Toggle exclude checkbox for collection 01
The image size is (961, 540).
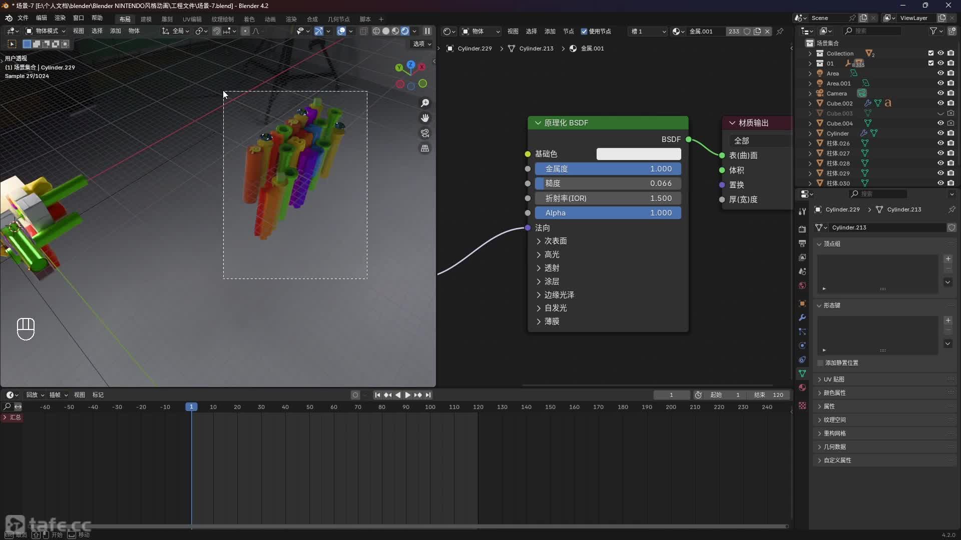[x=931, y=63]
